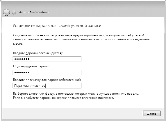Click the gray footer bar beside "Далее"

[x=72, y=113]
